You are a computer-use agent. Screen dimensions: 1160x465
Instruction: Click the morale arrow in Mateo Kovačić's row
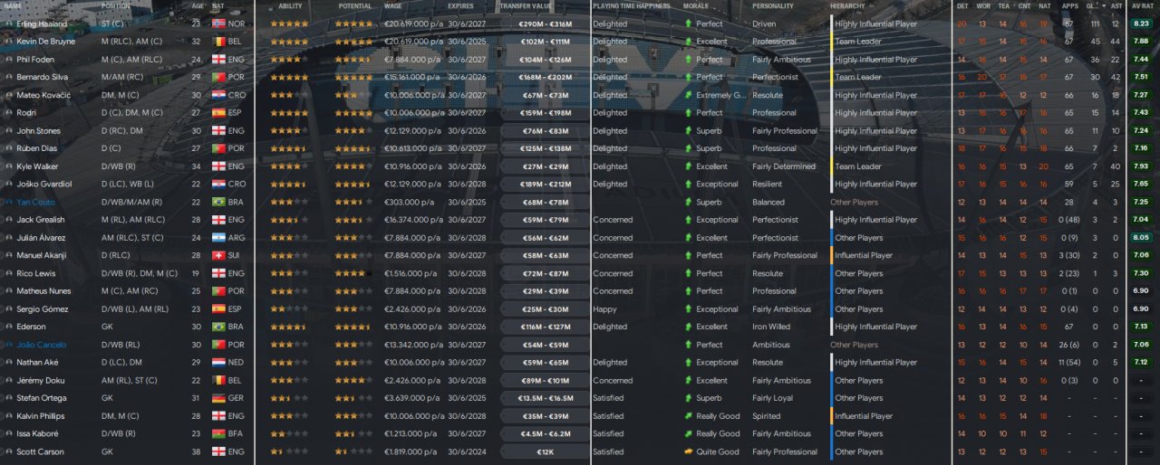coord(688,95)
